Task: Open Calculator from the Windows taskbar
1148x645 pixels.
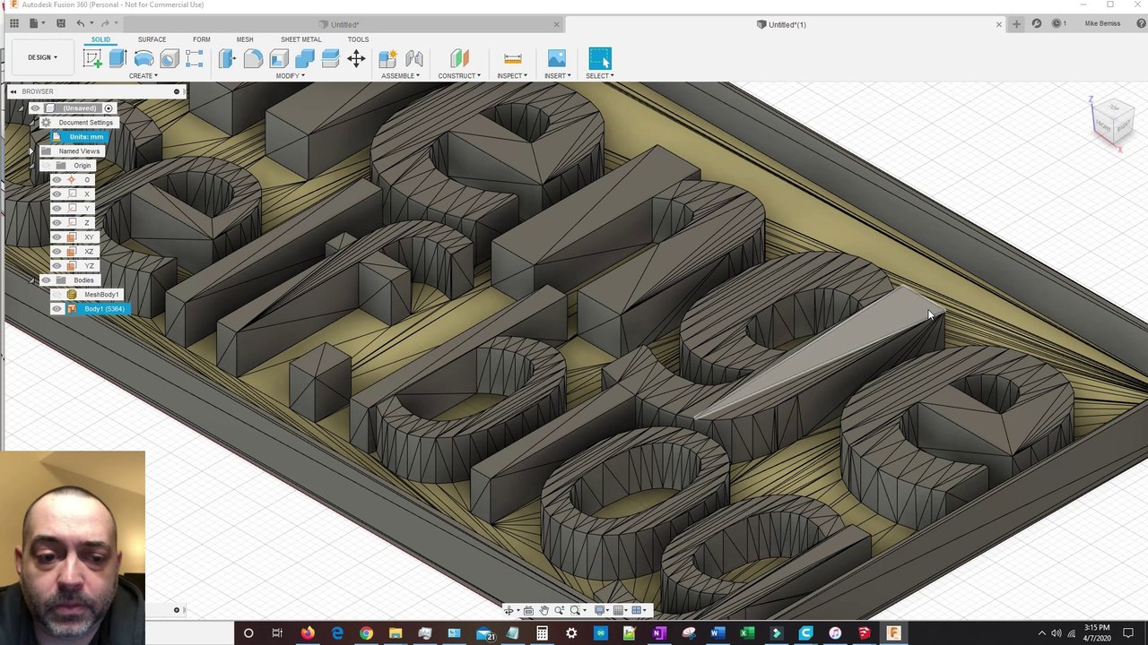Action: (542, 633)
